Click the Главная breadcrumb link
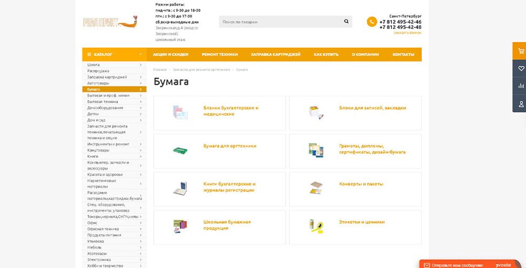 click(x=159, y=70)
